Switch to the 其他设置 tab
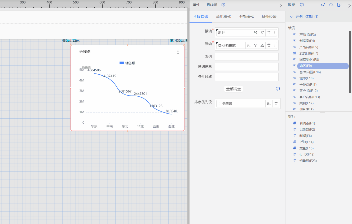This screenshot has height=224, width=352. tap(269, 17)
